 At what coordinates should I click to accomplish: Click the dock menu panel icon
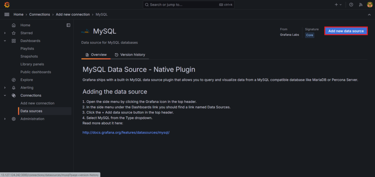pyautogui.click(x=68, y=25)
